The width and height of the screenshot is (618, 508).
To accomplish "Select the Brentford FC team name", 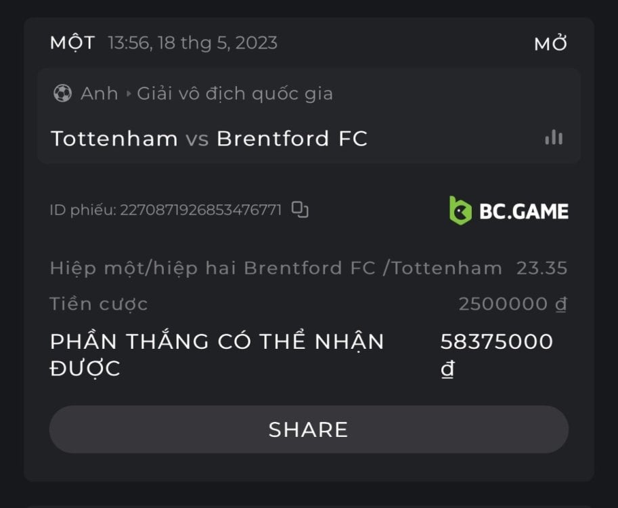I will point(292,139).
